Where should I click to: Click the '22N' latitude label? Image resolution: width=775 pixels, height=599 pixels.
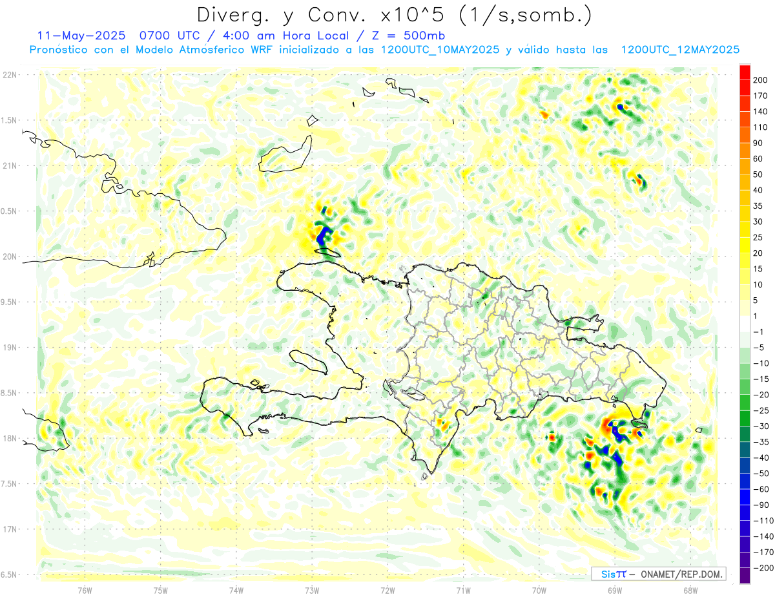click(x=10, y=75)
